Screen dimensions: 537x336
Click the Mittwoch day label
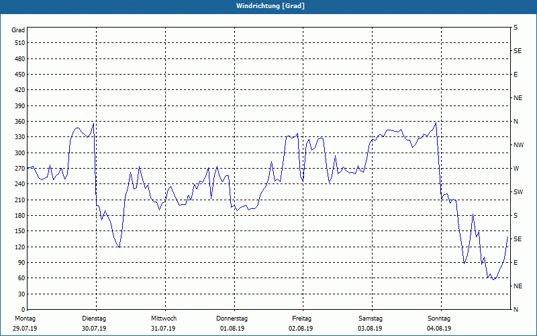pyautogui.click(x=164, y=319)
